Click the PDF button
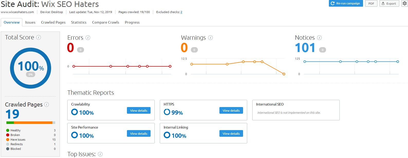 [x=371, y=3]
